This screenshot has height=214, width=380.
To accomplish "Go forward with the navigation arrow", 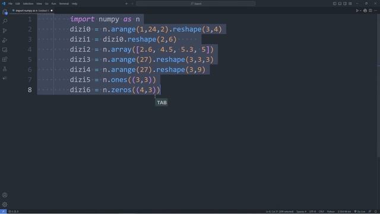I will pos(132,4).
